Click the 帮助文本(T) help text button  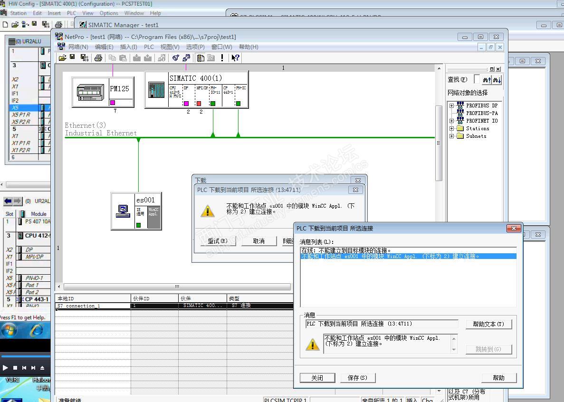click(x=488, y=324)
